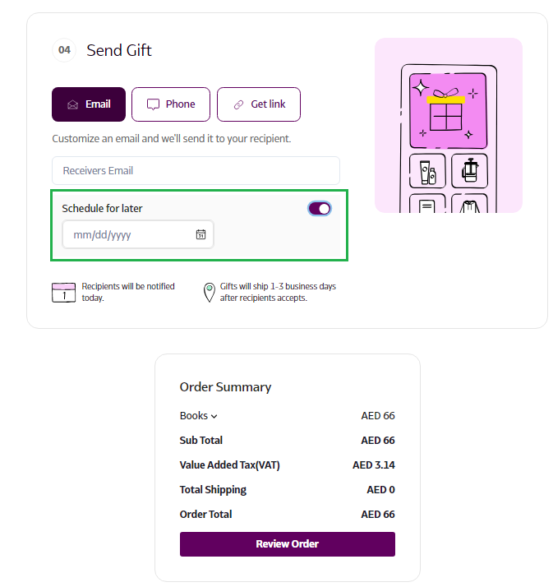Click the location pin shipping icon

pos(210,292)
